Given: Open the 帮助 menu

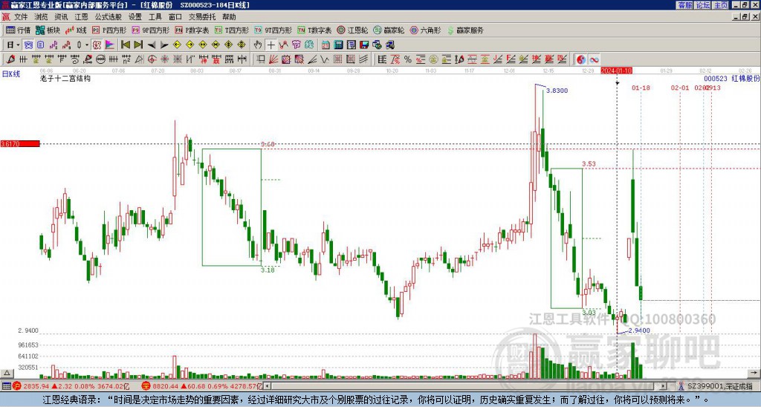Looking at the screenshot, I should 229,17.
